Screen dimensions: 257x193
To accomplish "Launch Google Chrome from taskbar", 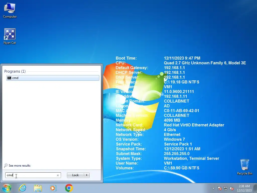I will tap(69, 188).
